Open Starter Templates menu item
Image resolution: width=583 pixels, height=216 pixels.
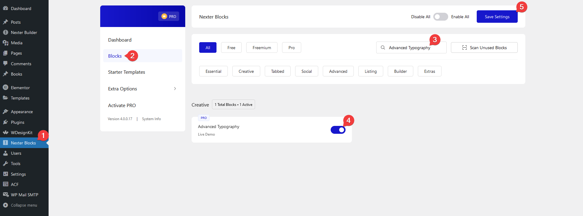point(127,72)
